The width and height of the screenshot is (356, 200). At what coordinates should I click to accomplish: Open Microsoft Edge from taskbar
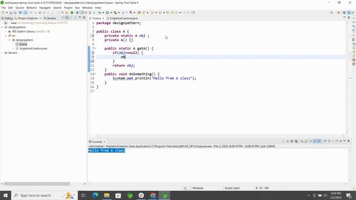point(95,195)
